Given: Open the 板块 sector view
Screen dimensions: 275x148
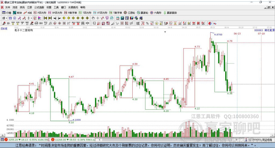Looking at the screenshot, I should [x=17, y=13].
